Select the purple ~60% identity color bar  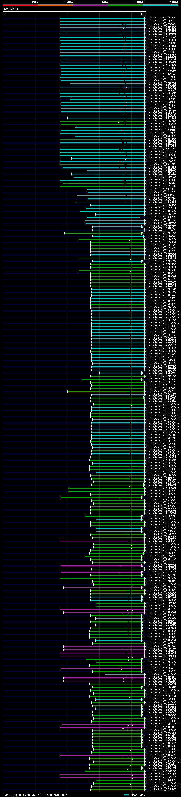(x=91, y=5)
